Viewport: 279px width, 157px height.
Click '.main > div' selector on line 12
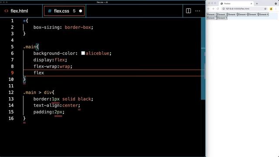click(x=37, y=92)
